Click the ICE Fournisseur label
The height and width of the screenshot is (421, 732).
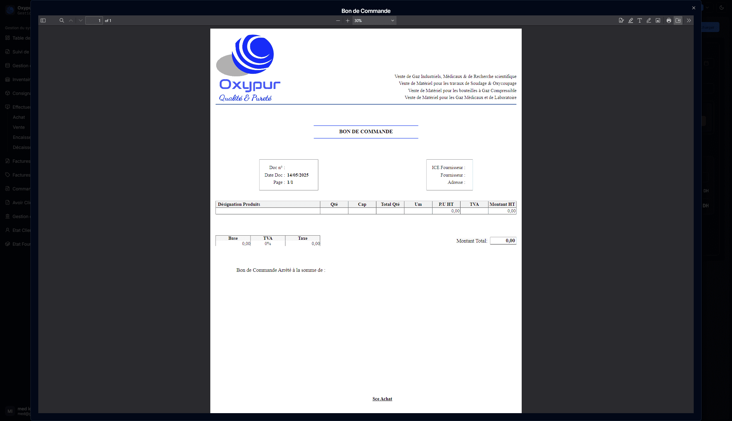(x=448, y=167)
